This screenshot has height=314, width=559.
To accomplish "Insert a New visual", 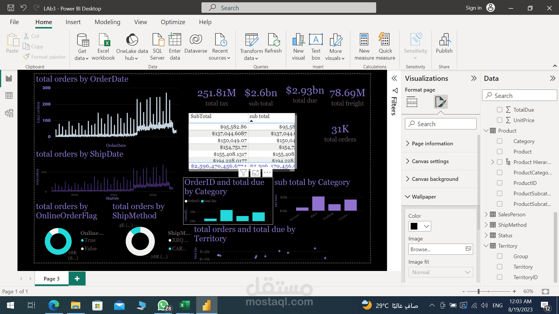I will coord(298,40).
